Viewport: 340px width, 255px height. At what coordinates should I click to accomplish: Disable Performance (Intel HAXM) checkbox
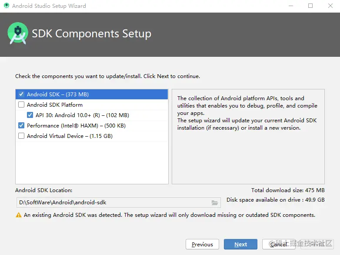(x=21, y=125)
